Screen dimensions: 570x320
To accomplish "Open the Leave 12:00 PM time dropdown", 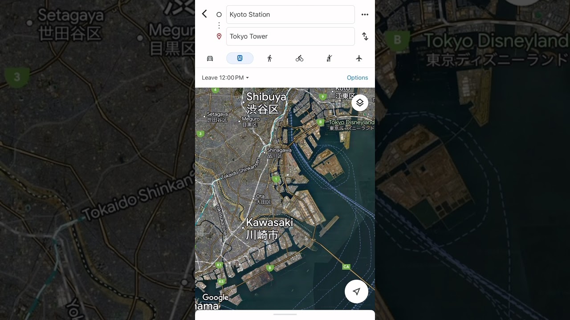I will coord(225,78).
